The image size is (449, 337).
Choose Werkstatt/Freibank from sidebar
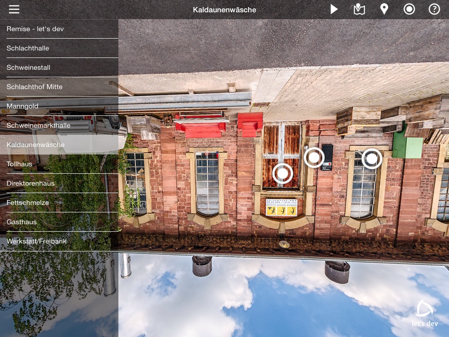59,241
